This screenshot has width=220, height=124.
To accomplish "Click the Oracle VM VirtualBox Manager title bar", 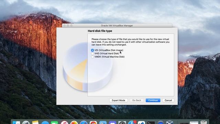I will coord(117,25).
